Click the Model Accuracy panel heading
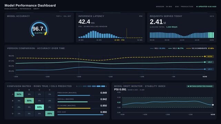 pos(19,16)
